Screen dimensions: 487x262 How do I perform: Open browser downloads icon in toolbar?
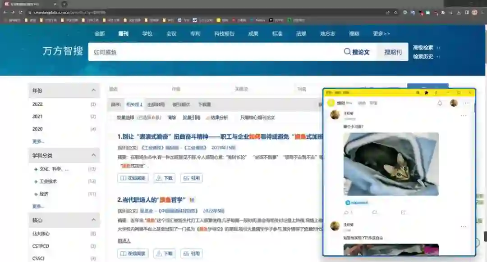(459, 13)
